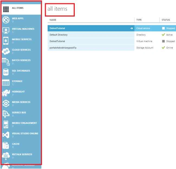Open MOBILE SERVICES section label

(x=22, y=39)
